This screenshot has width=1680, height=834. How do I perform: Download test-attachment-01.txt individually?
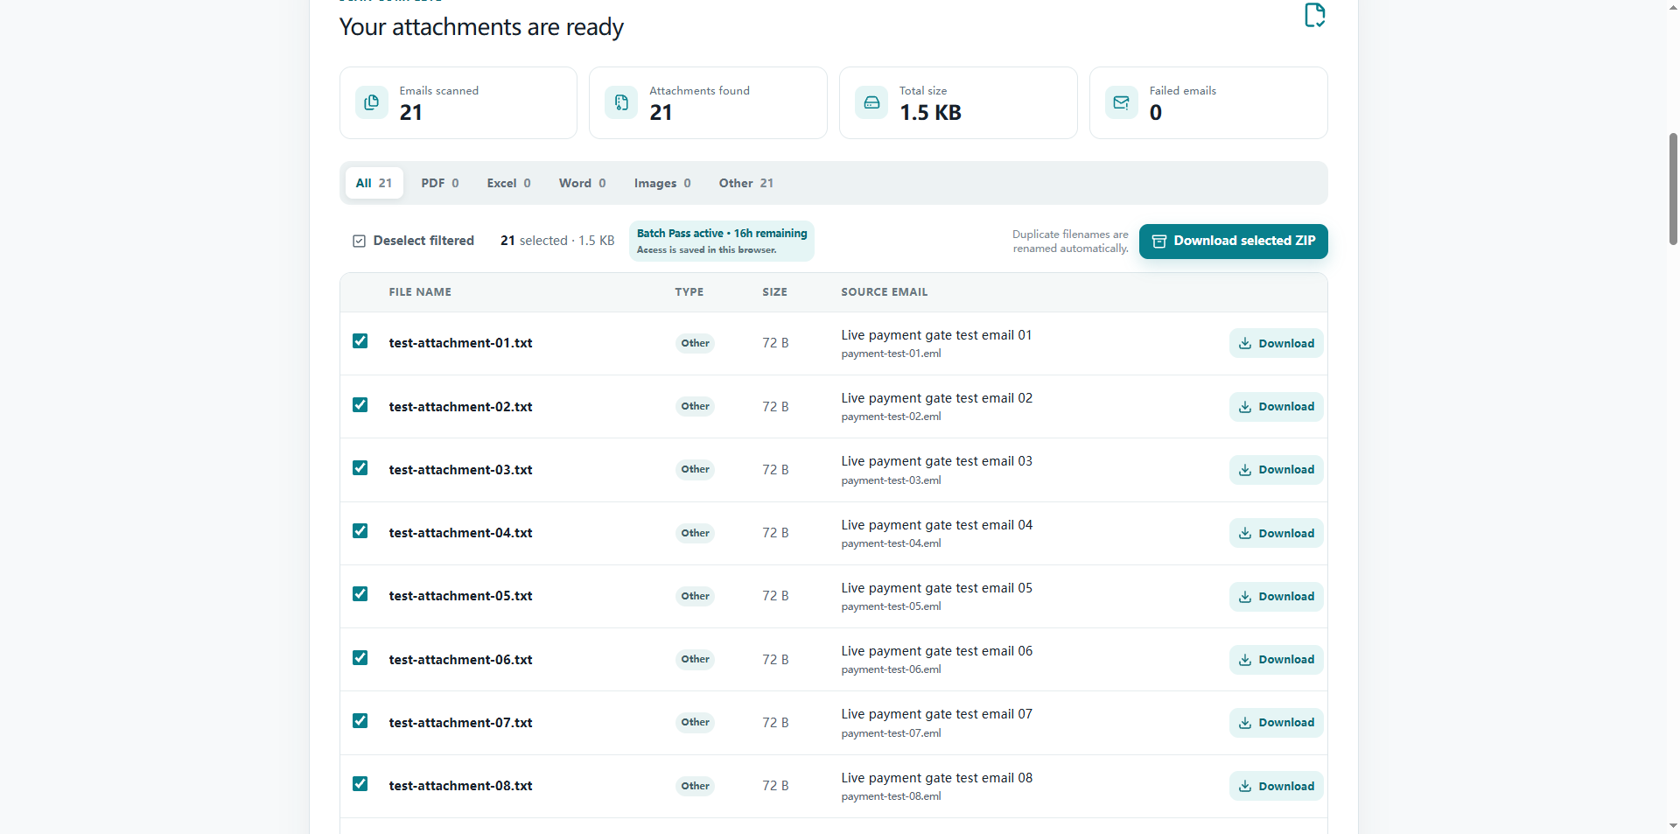[x=1276, y=343]
